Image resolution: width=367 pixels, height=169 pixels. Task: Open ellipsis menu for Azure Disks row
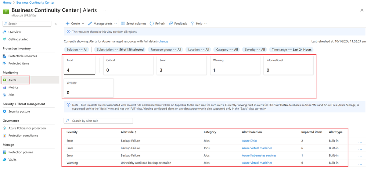[360, 142]
